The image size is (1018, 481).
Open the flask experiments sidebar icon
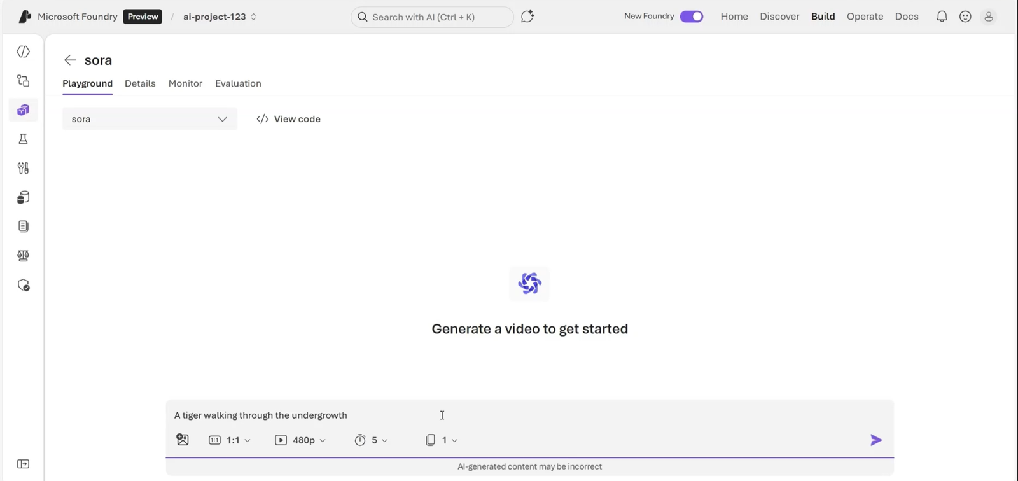(24, 139)
